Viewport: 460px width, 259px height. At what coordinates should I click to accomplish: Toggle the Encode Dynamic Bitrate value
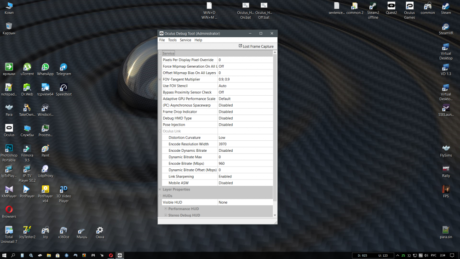tap(245, 150)
